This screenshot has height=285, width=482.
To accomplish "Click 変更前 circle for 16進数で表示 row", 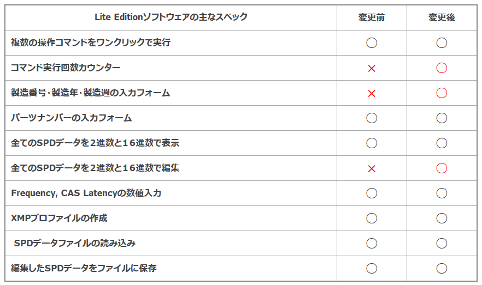I will [372, 143].
